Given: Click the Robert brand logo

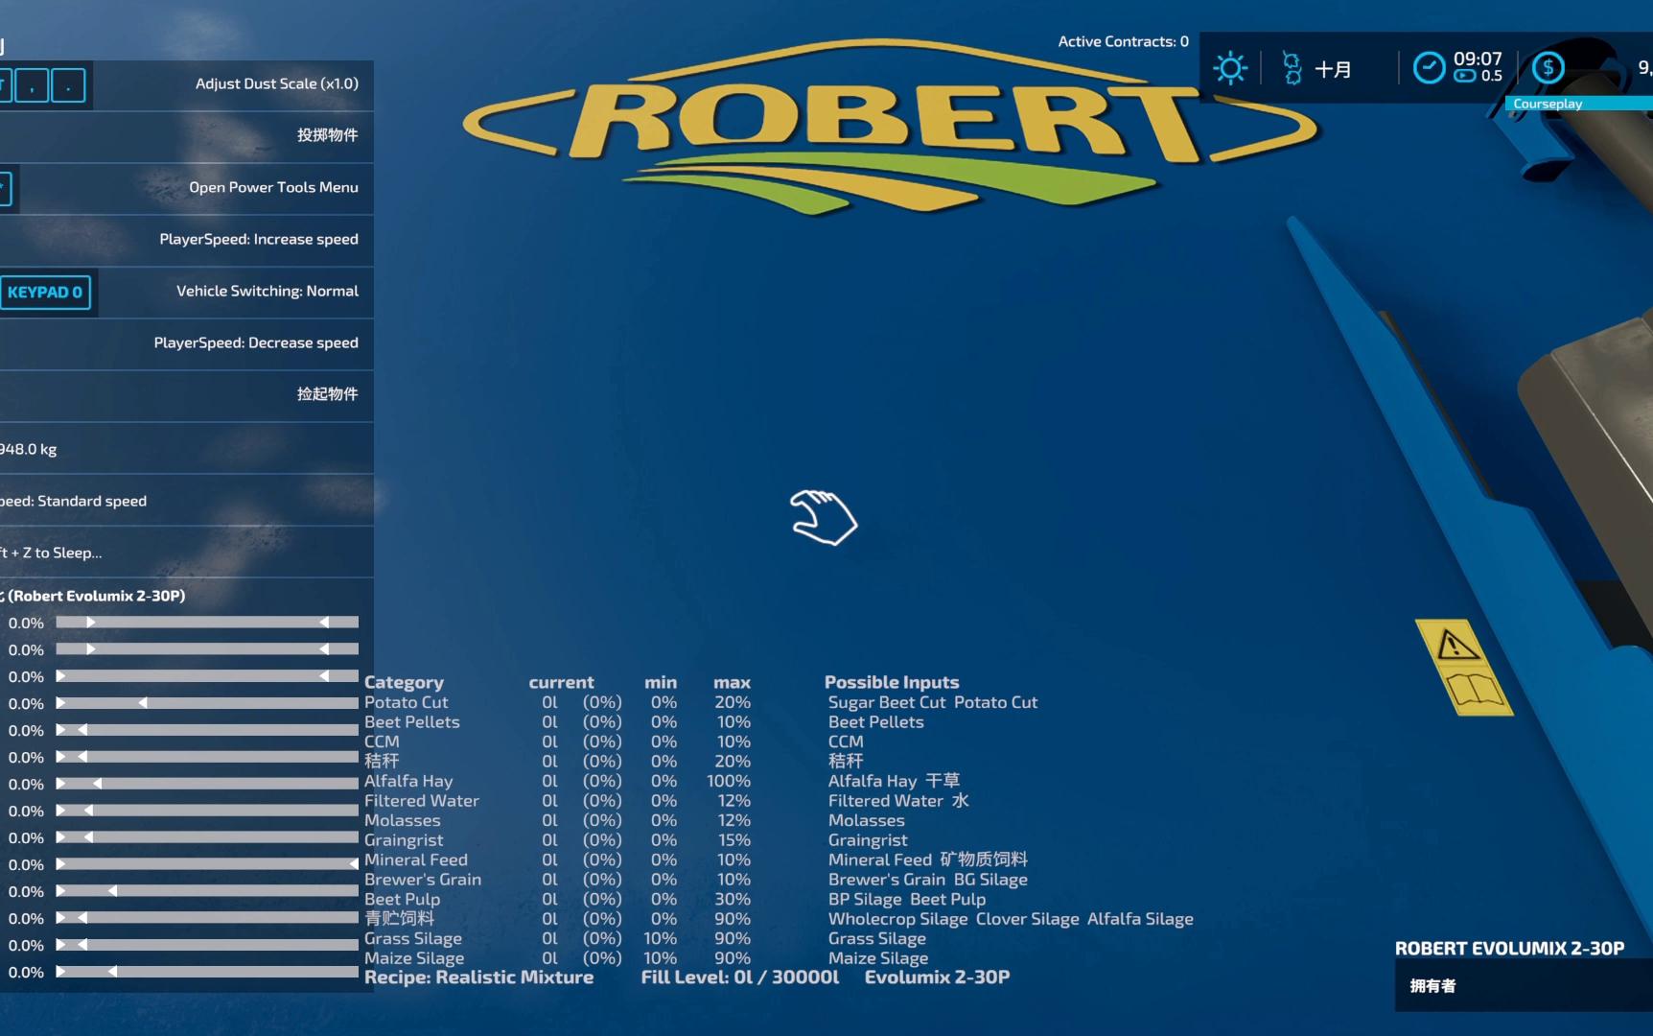Looking at the screenshot, I should (x=892, y=125).
